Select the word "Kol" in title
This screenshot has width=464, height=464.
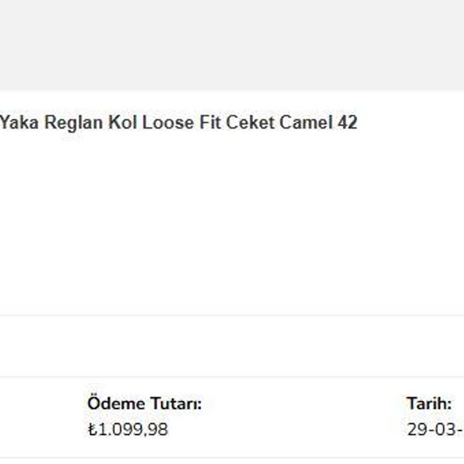pyautogui.click(x=123, y=123)
